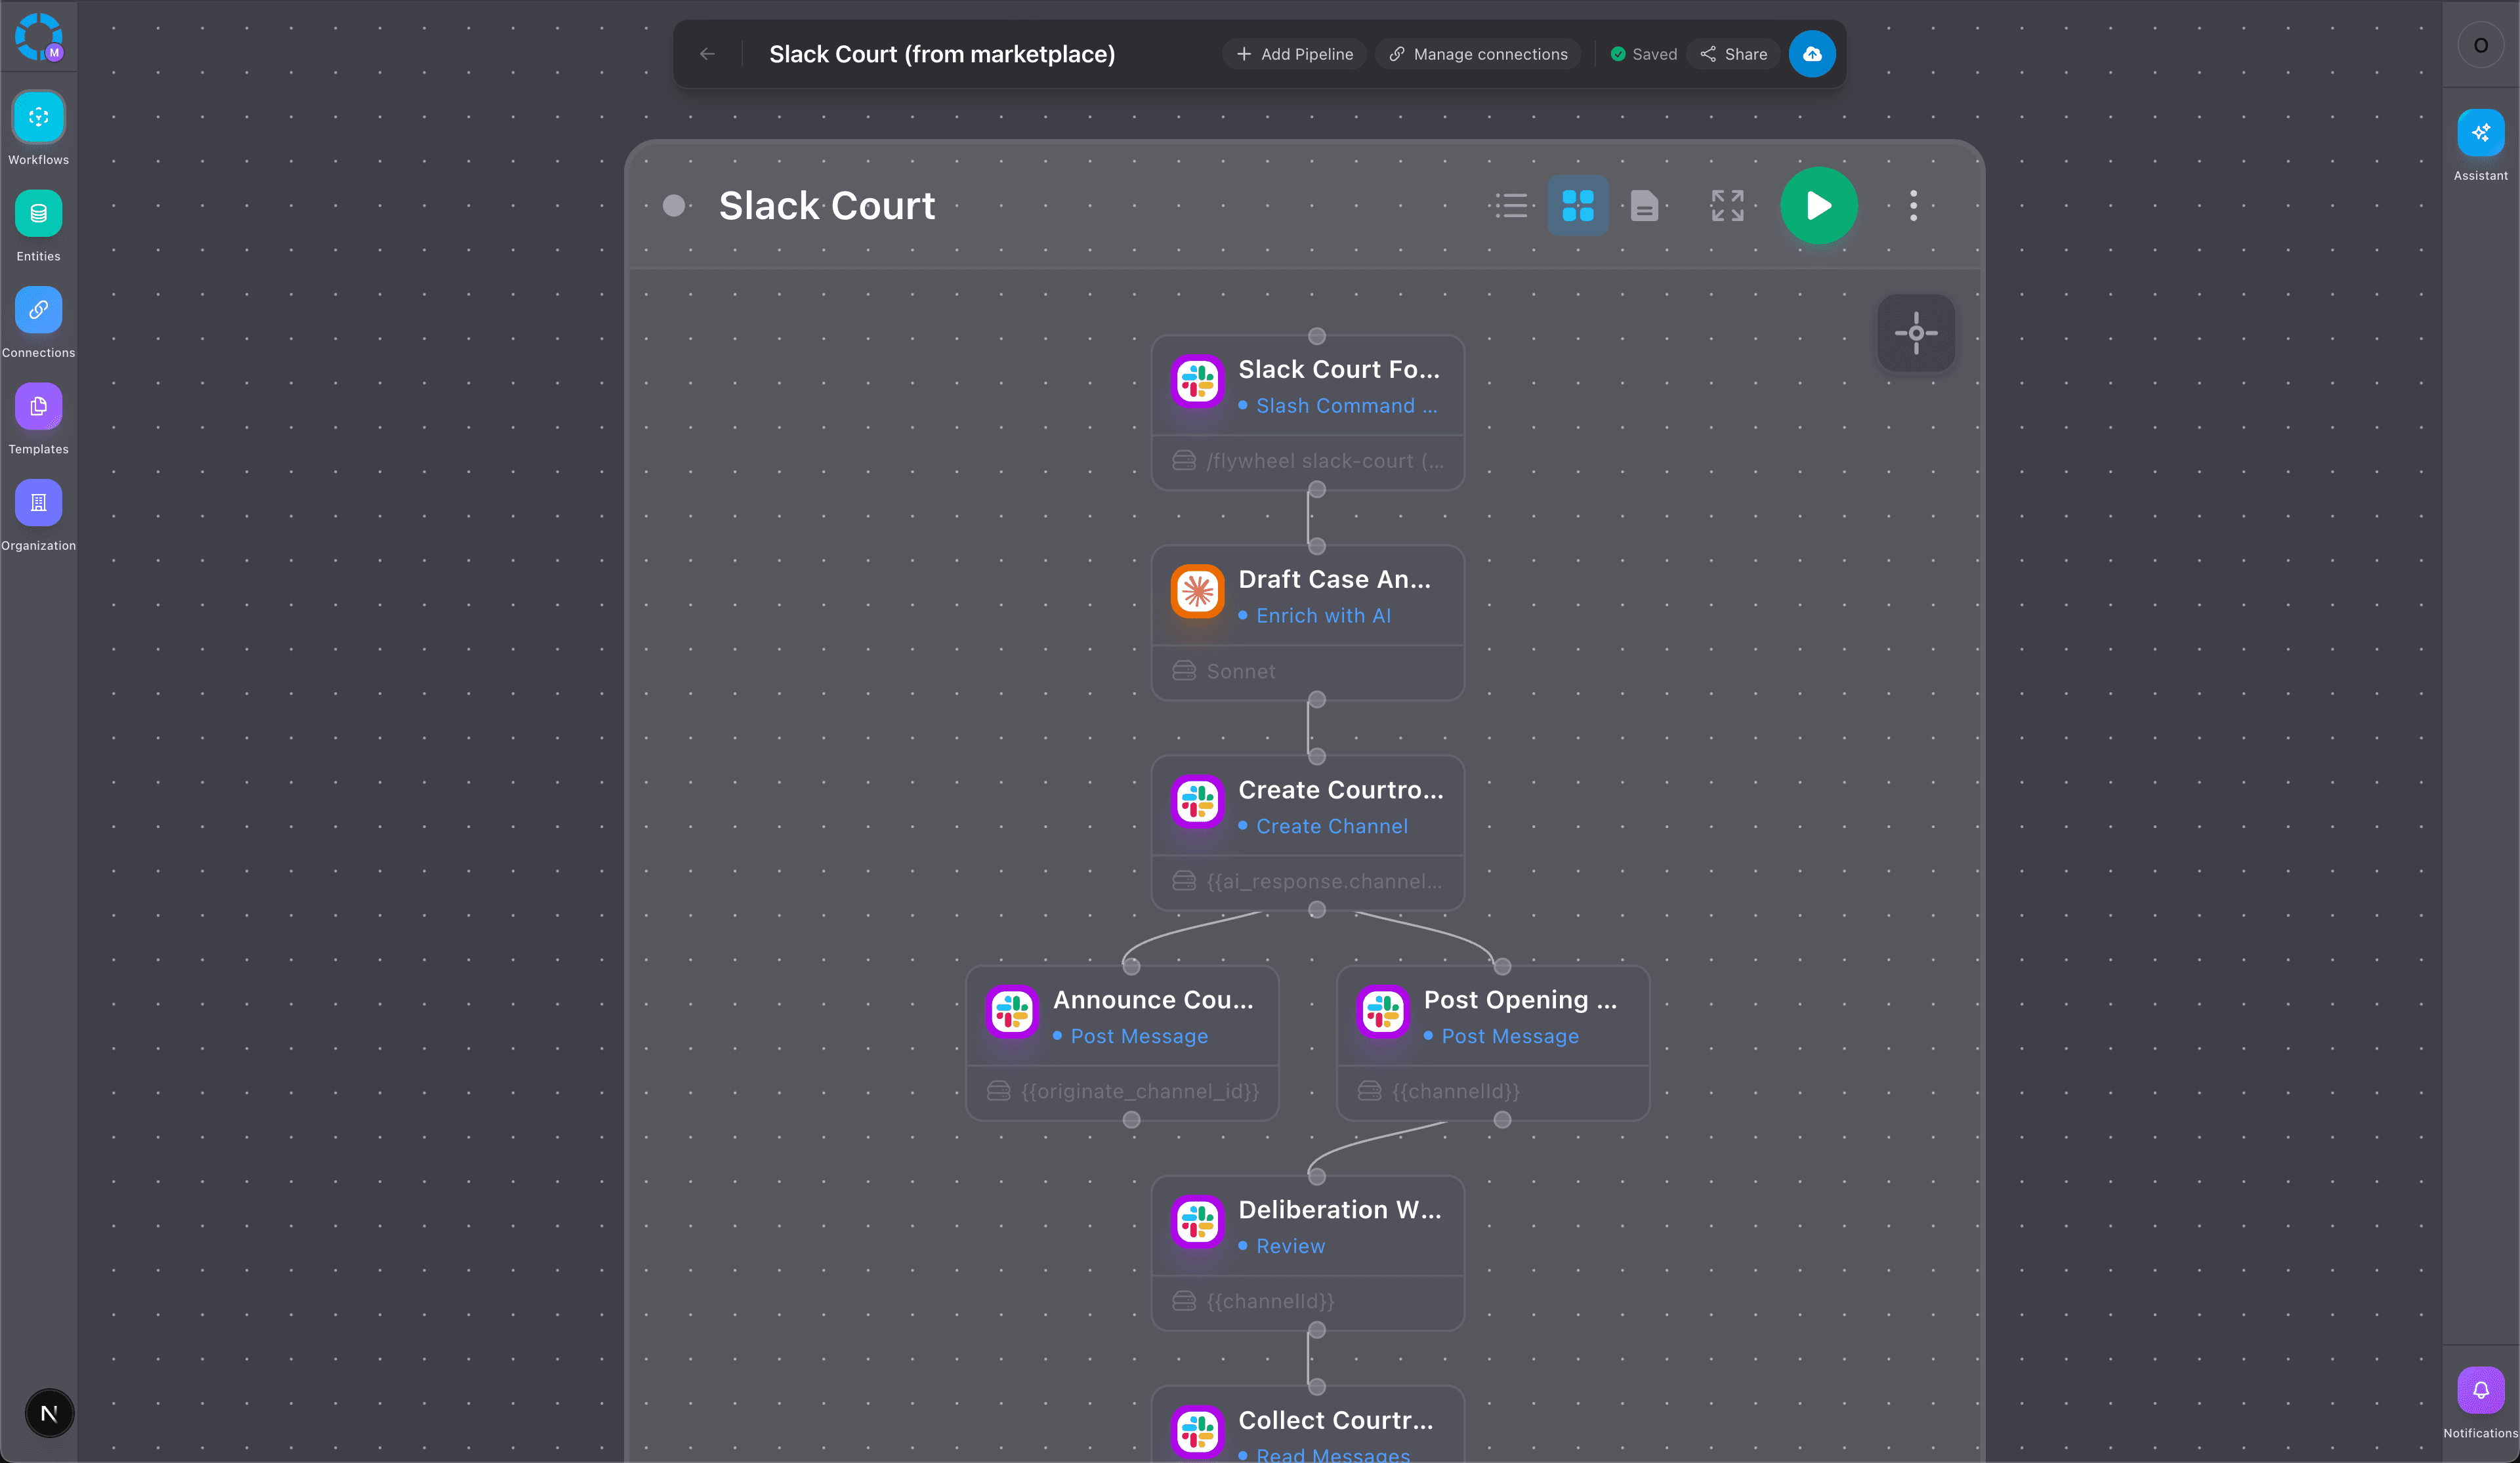Click Slack icon on Collect Courtr... node
This screenshot has width=2520, height=1463.
point(1197,1432)
